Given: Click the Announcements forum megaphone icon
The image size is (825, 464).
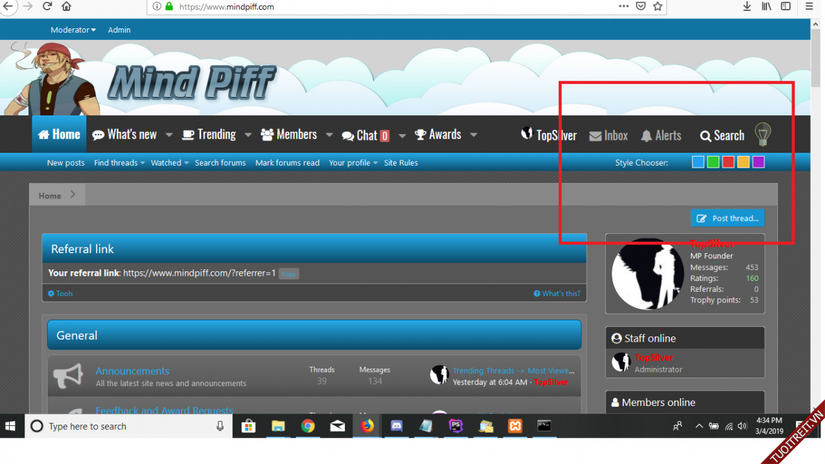Looking at the screenshot, I should click(68, 376).
